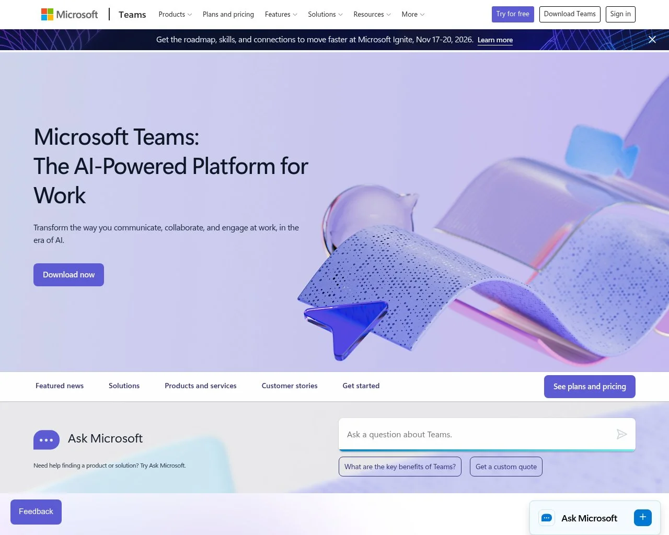The image size is (669, 535).
Task: Go to the Products and services tab
Action: tap(201, 386)
